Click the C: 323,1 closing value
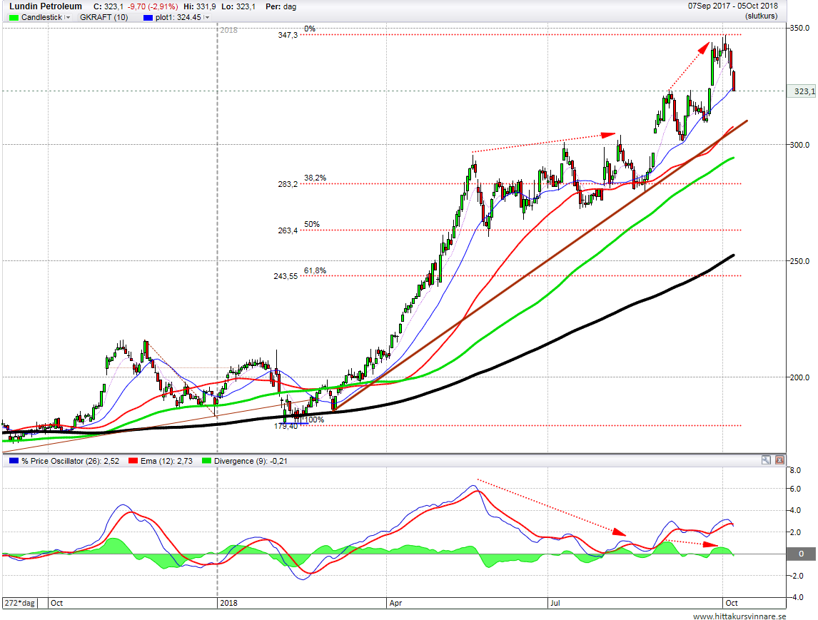The image size is (818, 620). coord(108,7)
